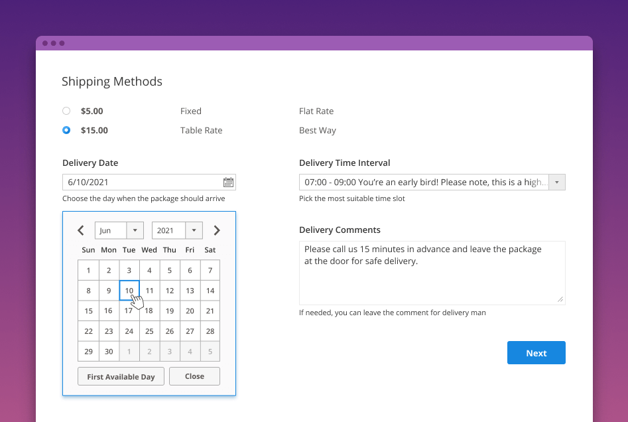Close the calendar with Close button

(x=194, y=376)
